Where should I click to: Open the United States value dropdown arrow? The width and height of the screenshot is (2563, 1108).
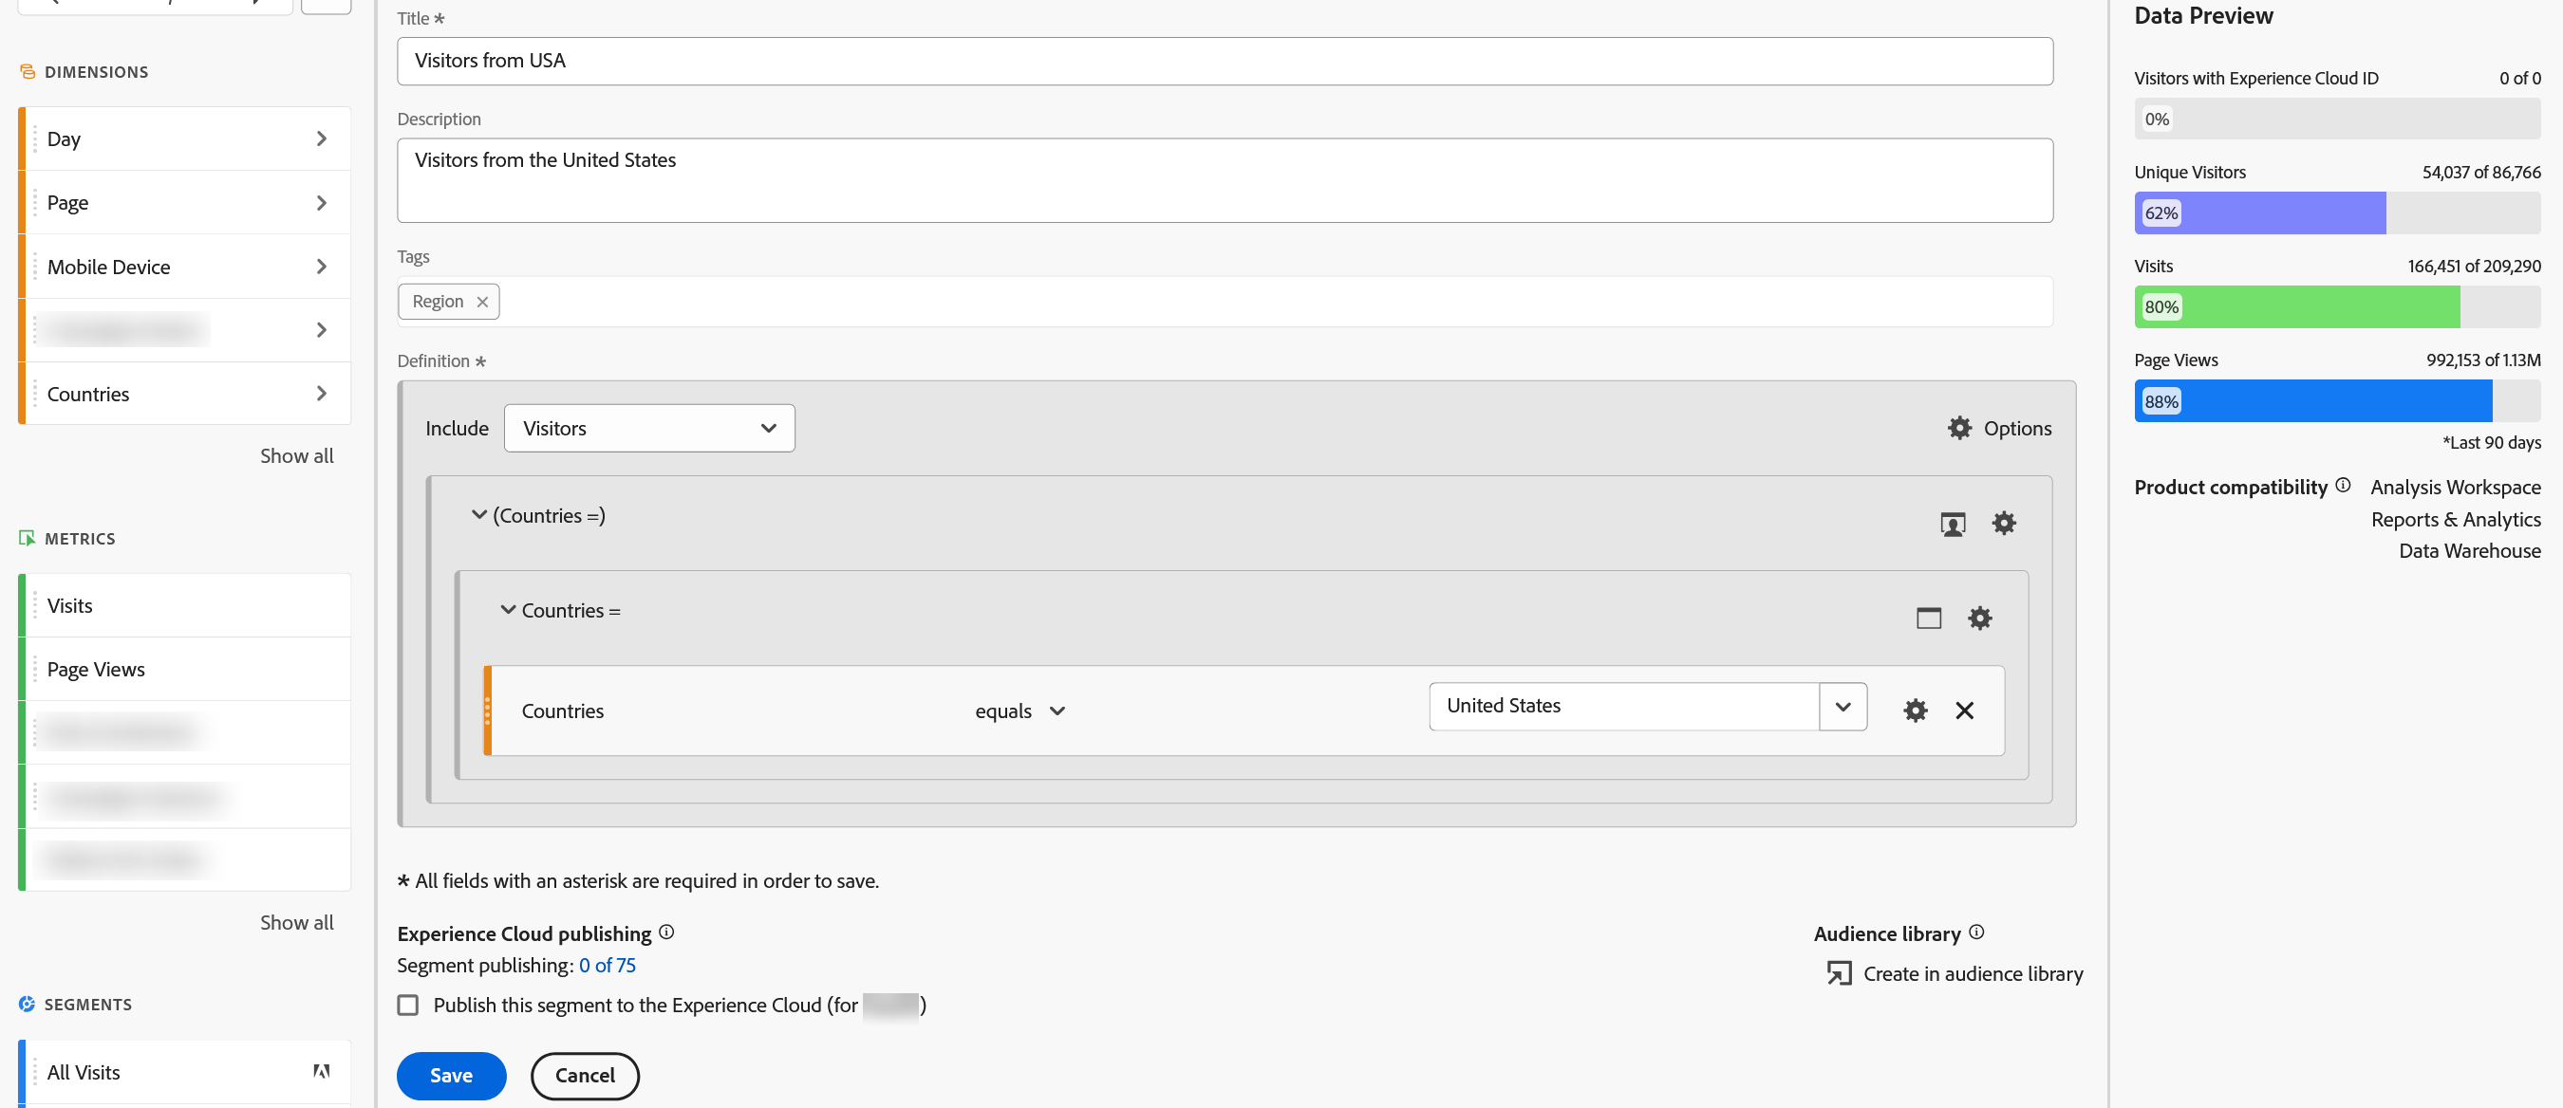click(1842, 706)
